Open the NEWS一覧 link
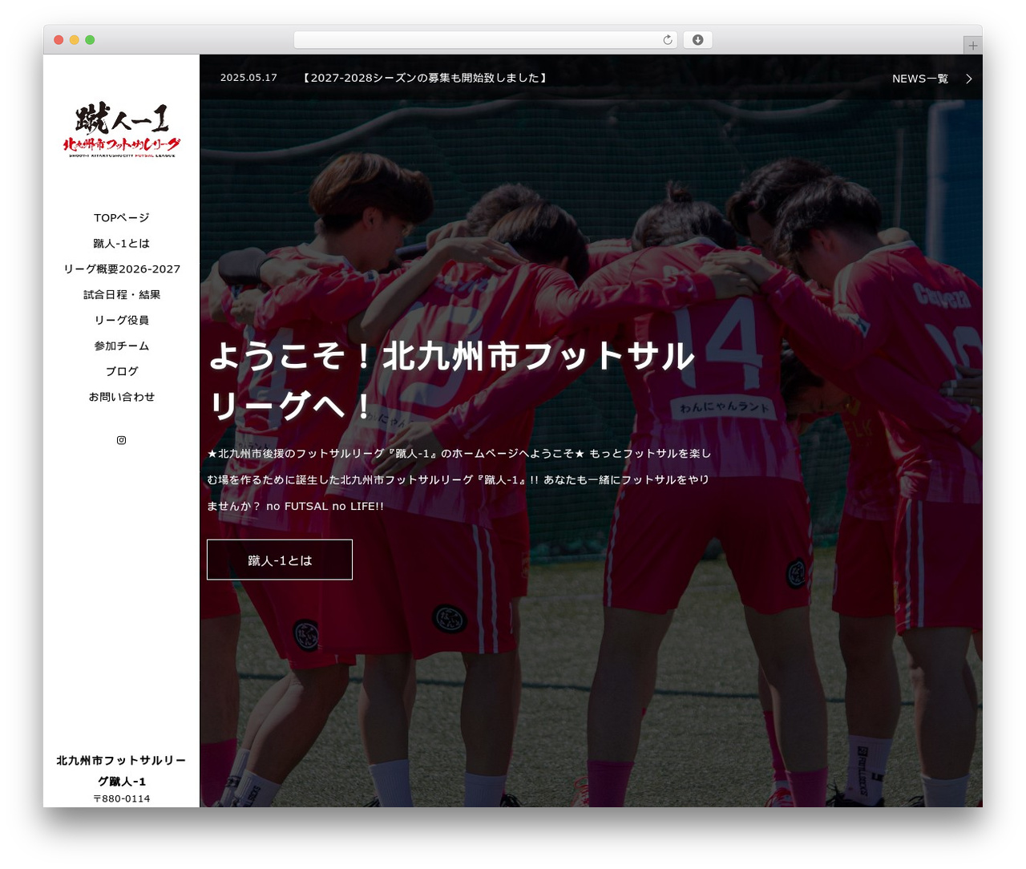 [x=920, y=79]
